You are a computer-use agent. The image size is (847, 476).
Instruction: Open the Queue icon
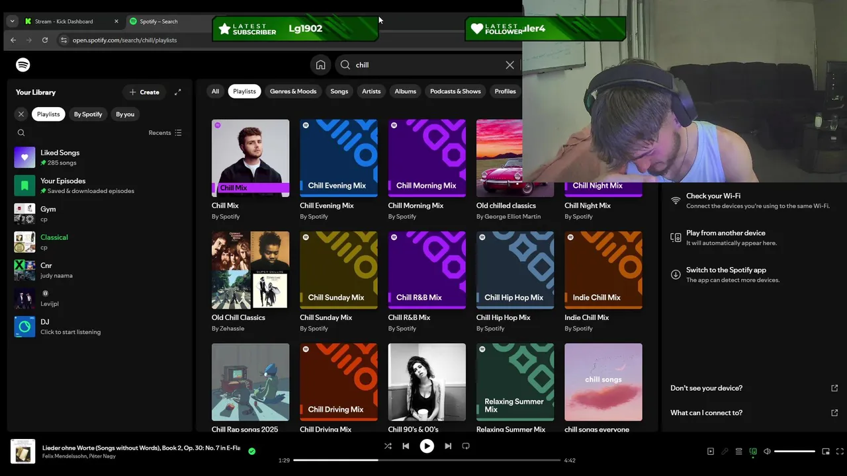[x=739, y=452]
